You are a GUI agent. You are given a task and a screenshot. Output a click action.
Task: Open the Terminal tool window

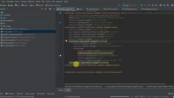pos(10,94)
